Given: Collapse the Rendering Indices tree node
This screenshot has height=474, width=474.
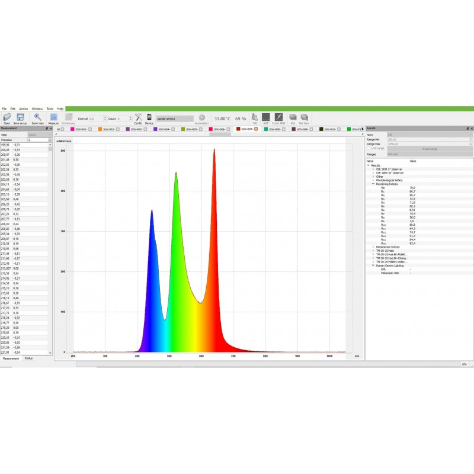Looking at the screenshot, I should pyautogui.click(x=373, y=184).
